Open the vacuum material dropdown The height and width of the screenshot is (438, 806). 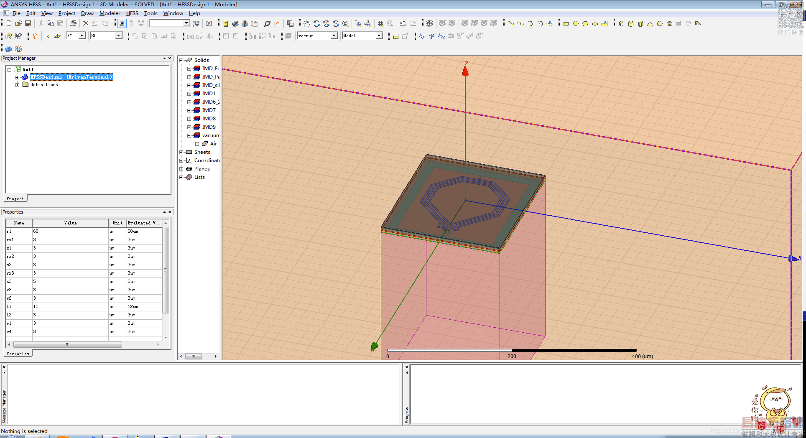point(334,36)
